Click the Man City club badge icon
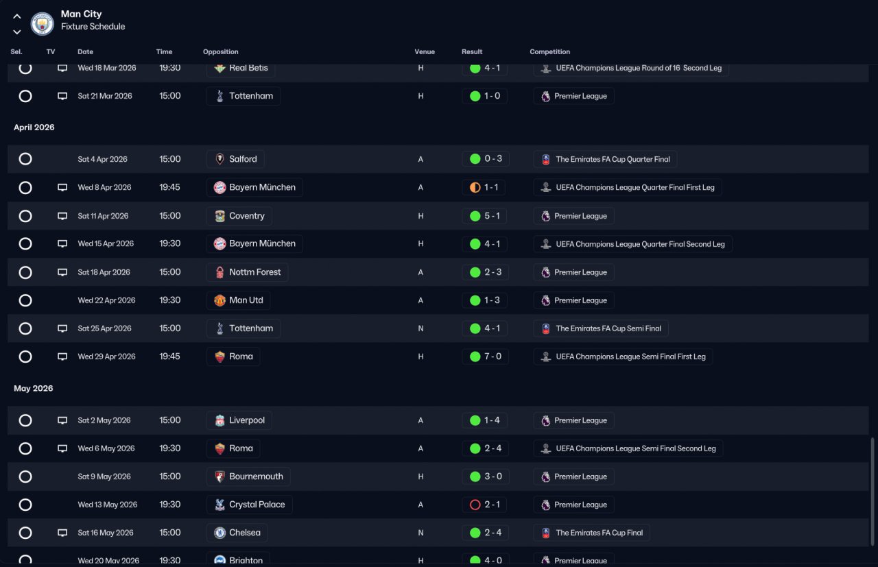 pos(43,23)
